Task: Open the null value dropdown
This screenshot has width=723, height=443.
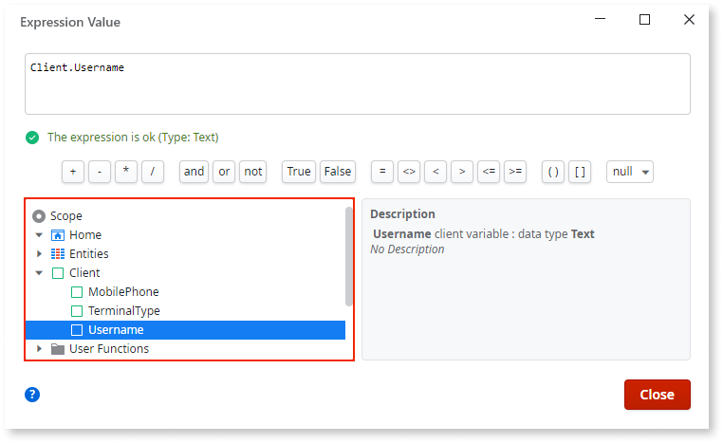Action: pyautogui.click(x=630, y=172)
